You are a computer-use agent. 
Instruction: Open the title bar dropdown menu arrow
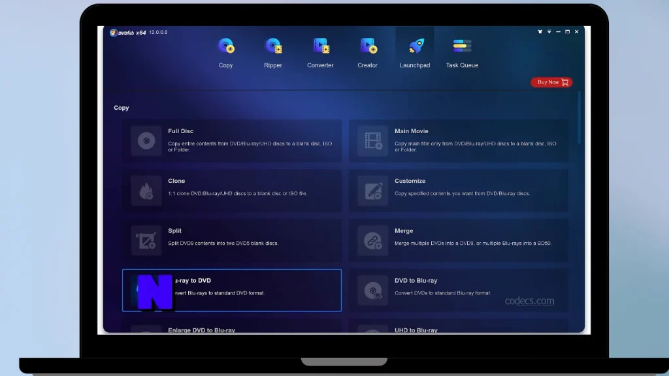(549, 31)
